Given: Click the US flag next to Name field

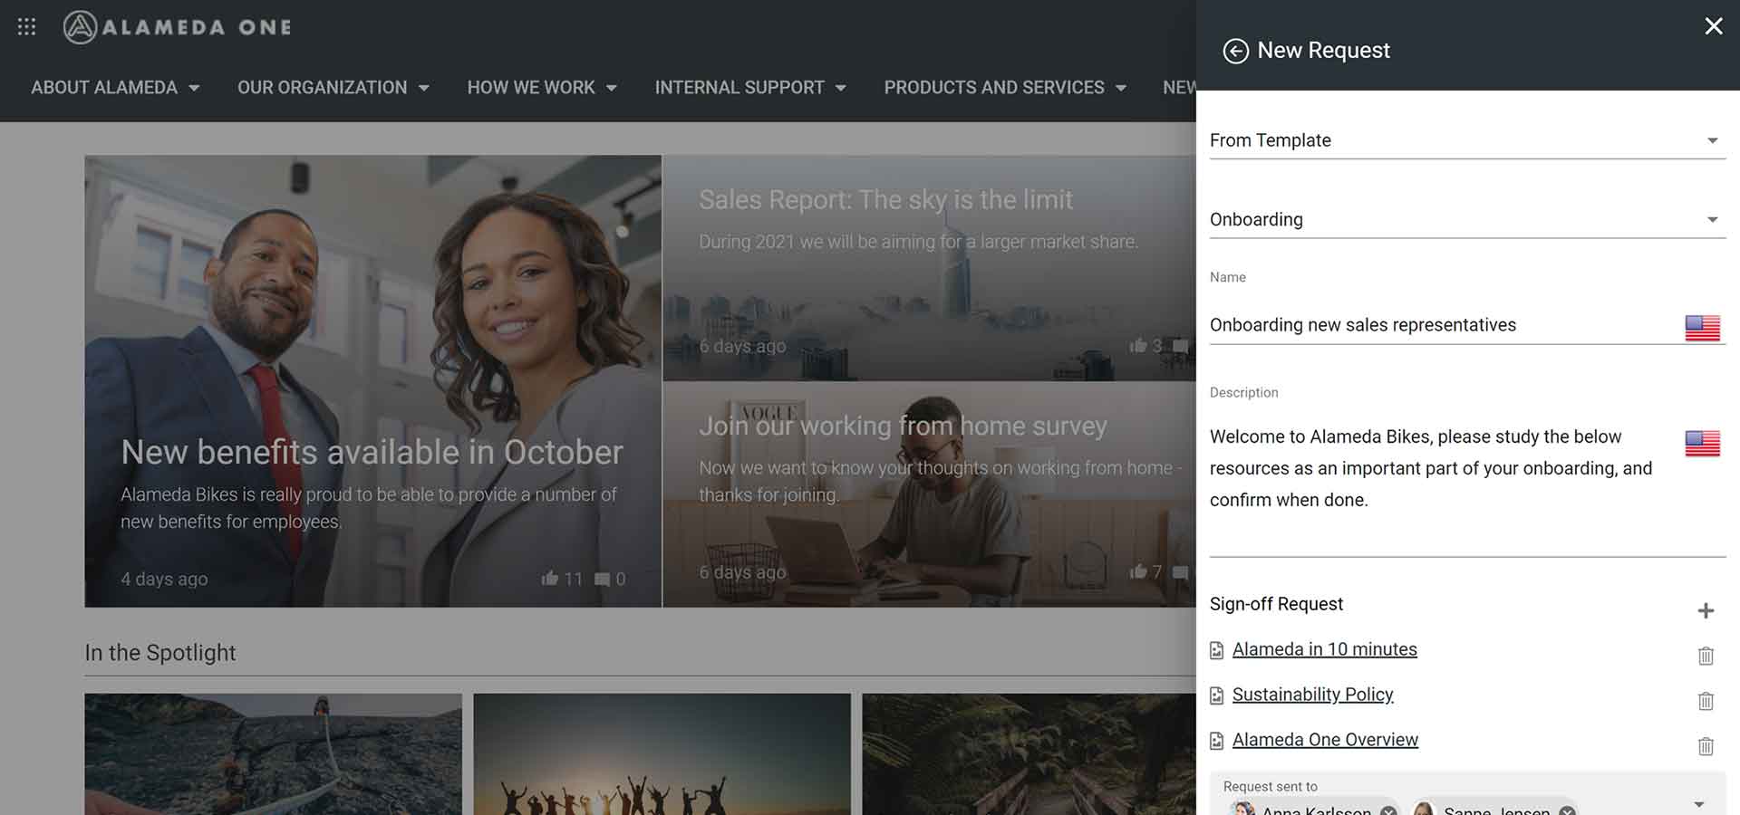Looking at the screenshot, I should (x=1702, y=327).
